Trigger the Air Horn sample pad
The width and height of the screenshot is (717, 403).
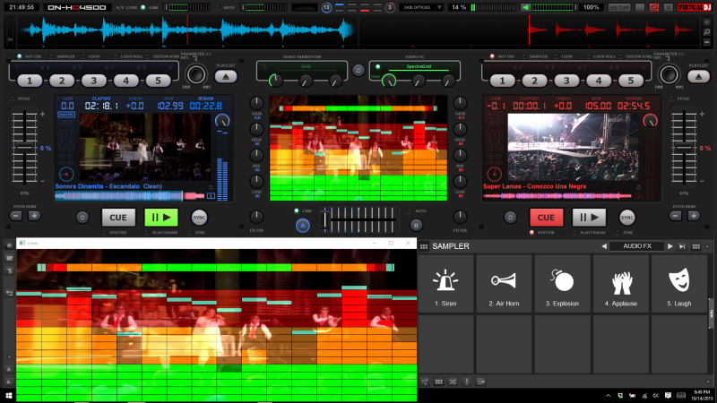504,283
